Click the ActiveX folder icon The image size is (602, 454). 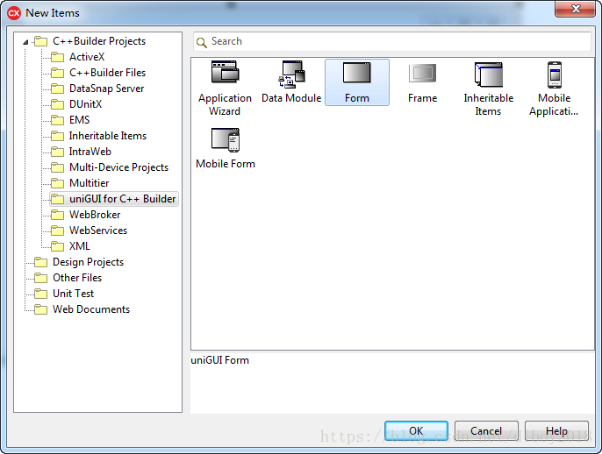coord(58,57)
